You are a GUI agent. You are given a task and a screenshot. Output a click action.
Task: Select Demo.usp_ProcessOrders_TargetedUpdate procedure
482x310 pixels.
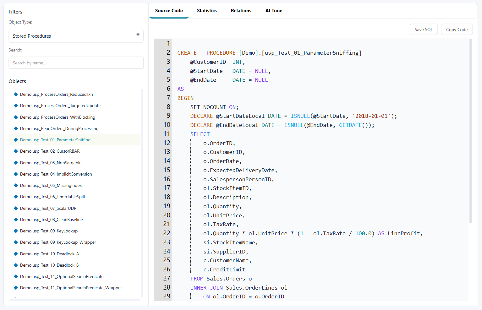pos(74,106)
